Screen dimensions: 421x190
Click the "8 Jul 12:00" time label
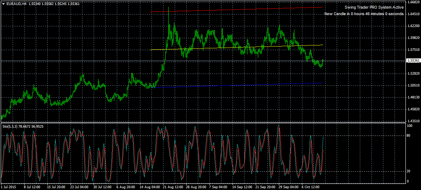32,187
